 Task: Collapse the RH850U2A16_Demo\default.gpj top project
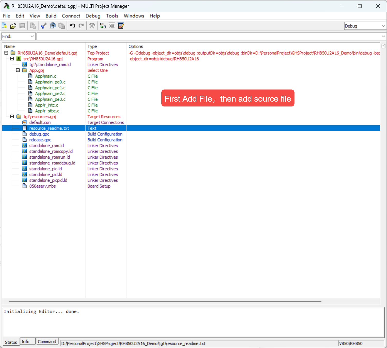click(6, 53)
